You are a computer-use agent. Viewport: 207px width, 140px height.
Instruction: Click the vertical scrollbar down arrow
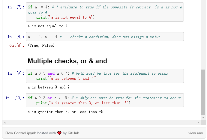[x=203, y=118]
